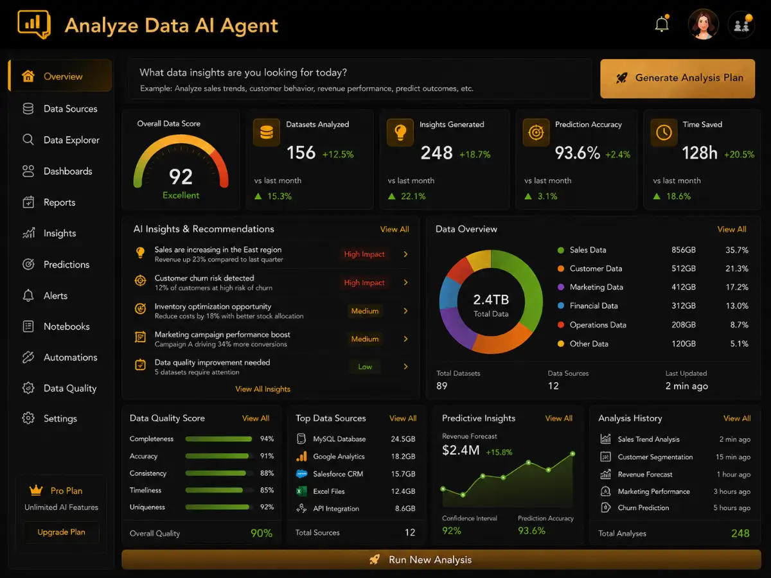Image resolution: width=771 pixels, height=578 pixels.
Task: Click the Sales Trend Analysis icon
Action: click(x=605, y=439)
